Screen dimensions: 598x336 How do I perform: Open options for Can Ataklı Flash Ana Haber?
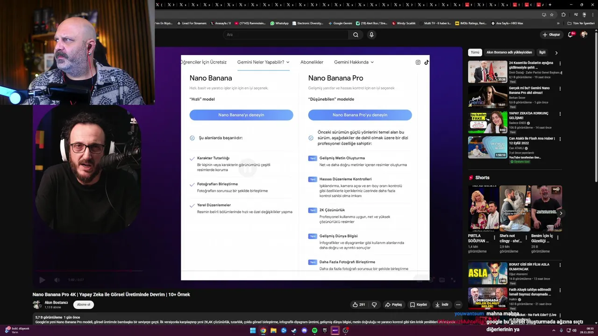tap(560, 139)
